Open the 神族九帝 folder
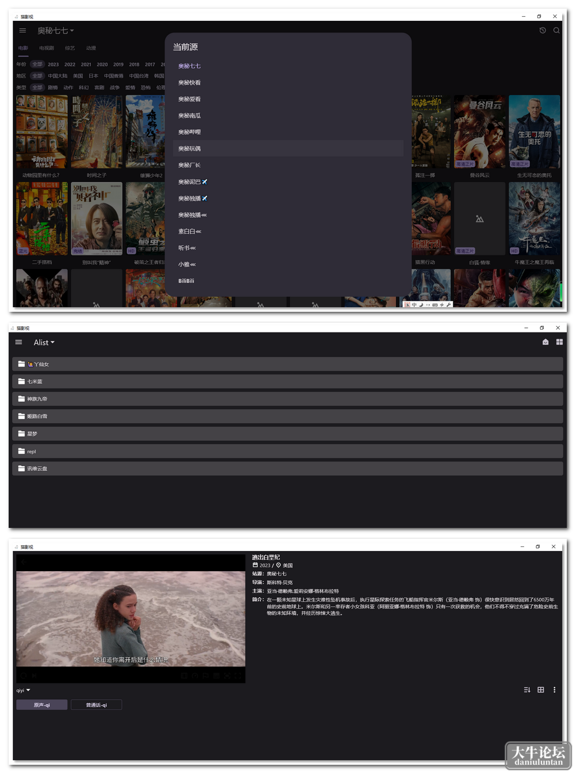The width and height of the screenshot is (576, 774). click(287, 399)
